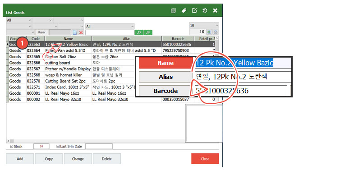Screen dimensions: 363x170
Task: Open third dropdown in top filter row
Action: click(x=69, y=20)
